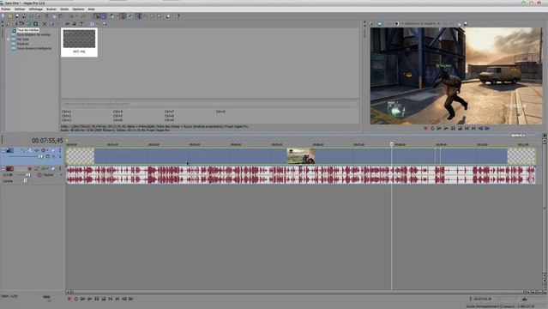Viewport: 548px width, 309px height.
Task: Click the Open project folder icon
Action: click(x=10, y=16)
